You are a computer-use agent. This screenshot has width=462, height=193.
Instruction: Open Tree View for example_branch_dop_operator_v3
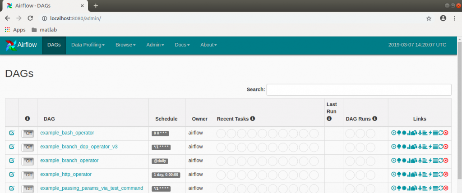click(399, 147)
